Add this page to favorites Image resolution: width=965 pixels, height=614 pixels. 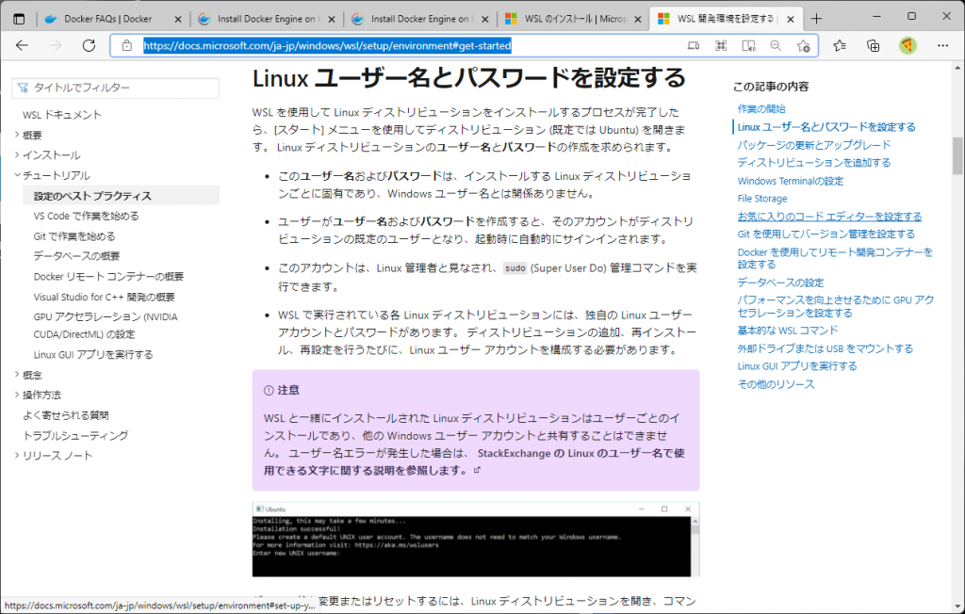coord(803,45)
